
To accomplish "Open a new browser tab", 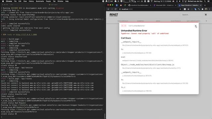I will pos(205,5).
